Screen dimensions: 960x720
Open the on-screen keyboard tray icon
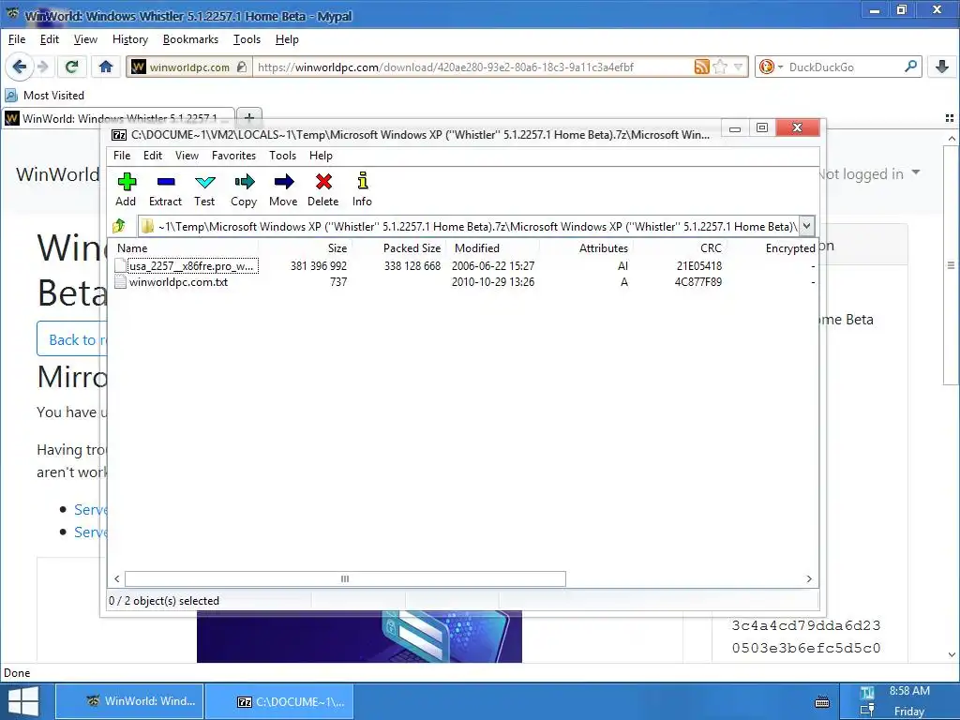point(822,701)
